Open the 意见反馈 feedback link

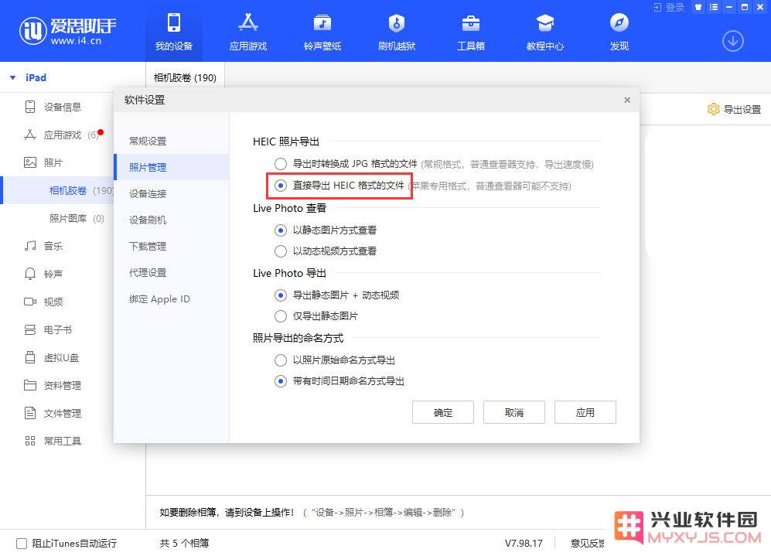click(587, 543)
